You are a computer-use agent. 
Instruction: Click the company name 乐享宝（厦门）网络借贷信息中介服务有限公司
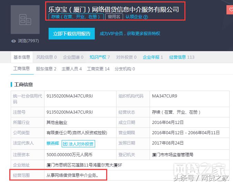(x=114, y=9)
